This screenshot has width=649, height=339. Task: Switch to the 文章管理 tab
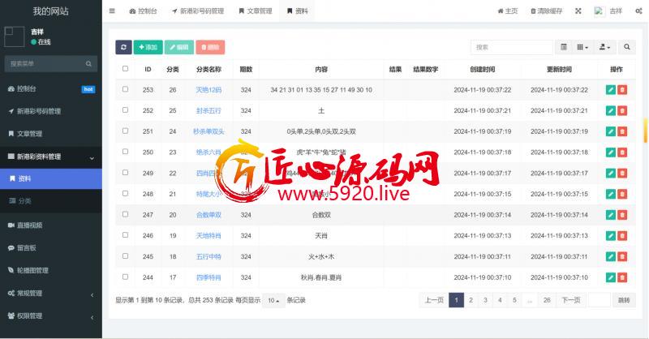(256, 11)
